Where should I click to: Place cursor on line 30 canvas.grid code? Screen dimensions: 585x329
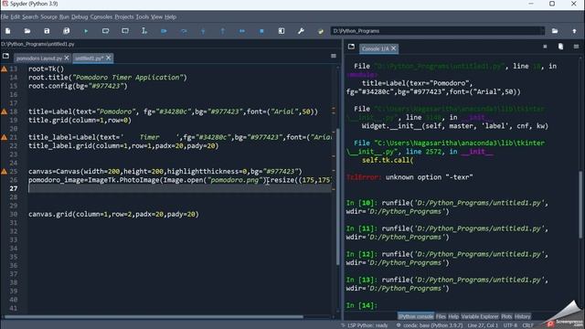(113, 214)
